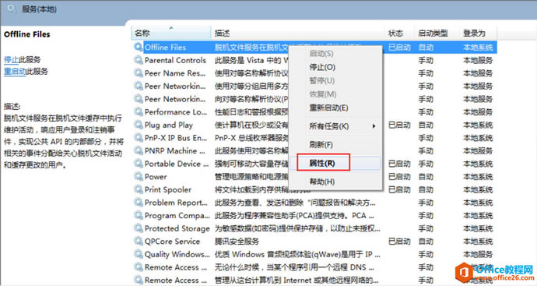The width and height of the screenshot is (537, 286).
Task: Click the gear icon beside Parental Controls
Action: pos(139,60)
